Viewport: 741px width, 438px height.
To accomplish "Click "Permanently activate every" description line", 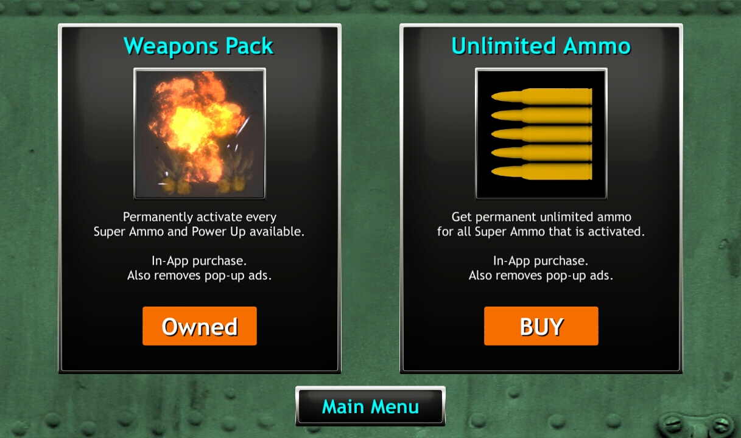I will coord(200,217).
